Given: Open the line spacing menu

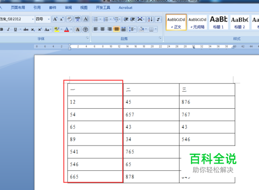Looking at the screenshot, I should click(132, 29).
